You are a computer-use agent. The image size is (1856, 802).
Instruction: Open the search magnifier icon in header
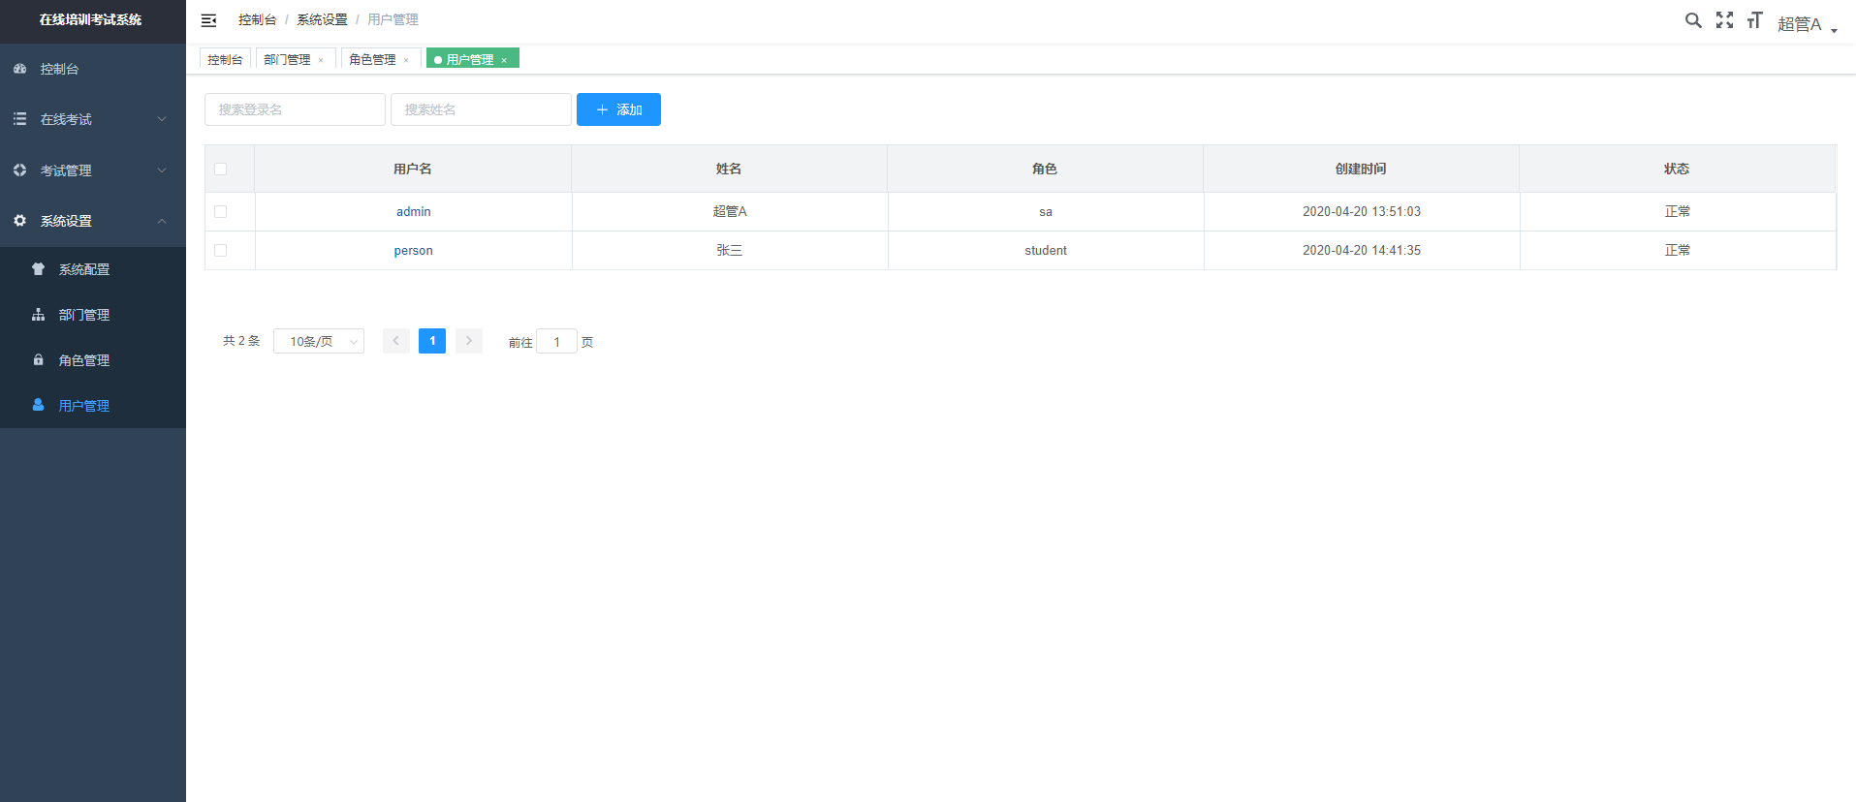[x=1693, y=19]
